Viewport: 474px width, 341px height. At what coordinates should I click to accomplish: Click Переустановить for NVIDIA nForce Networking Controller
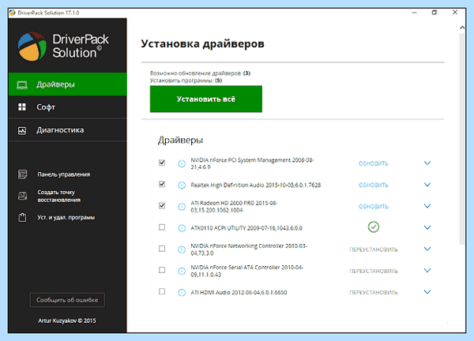[374, 249]
